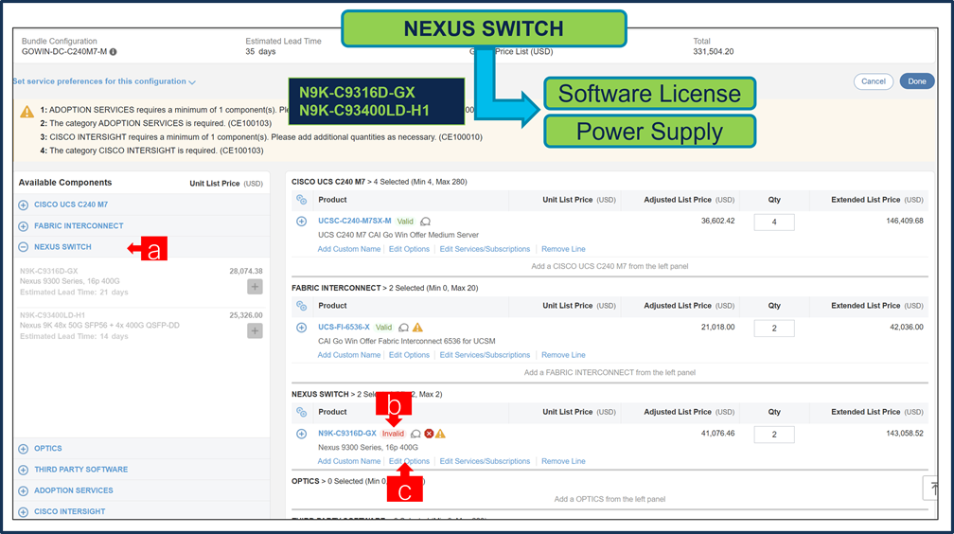
Task: Click total value 331,504.20
Action: click(x=713, y=52)
